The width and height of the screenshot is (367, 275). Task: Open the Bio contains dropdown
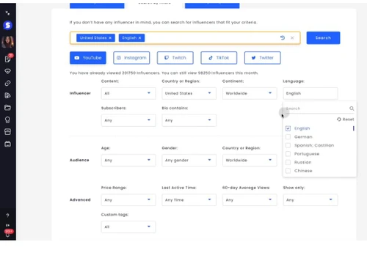click(189, 120)
